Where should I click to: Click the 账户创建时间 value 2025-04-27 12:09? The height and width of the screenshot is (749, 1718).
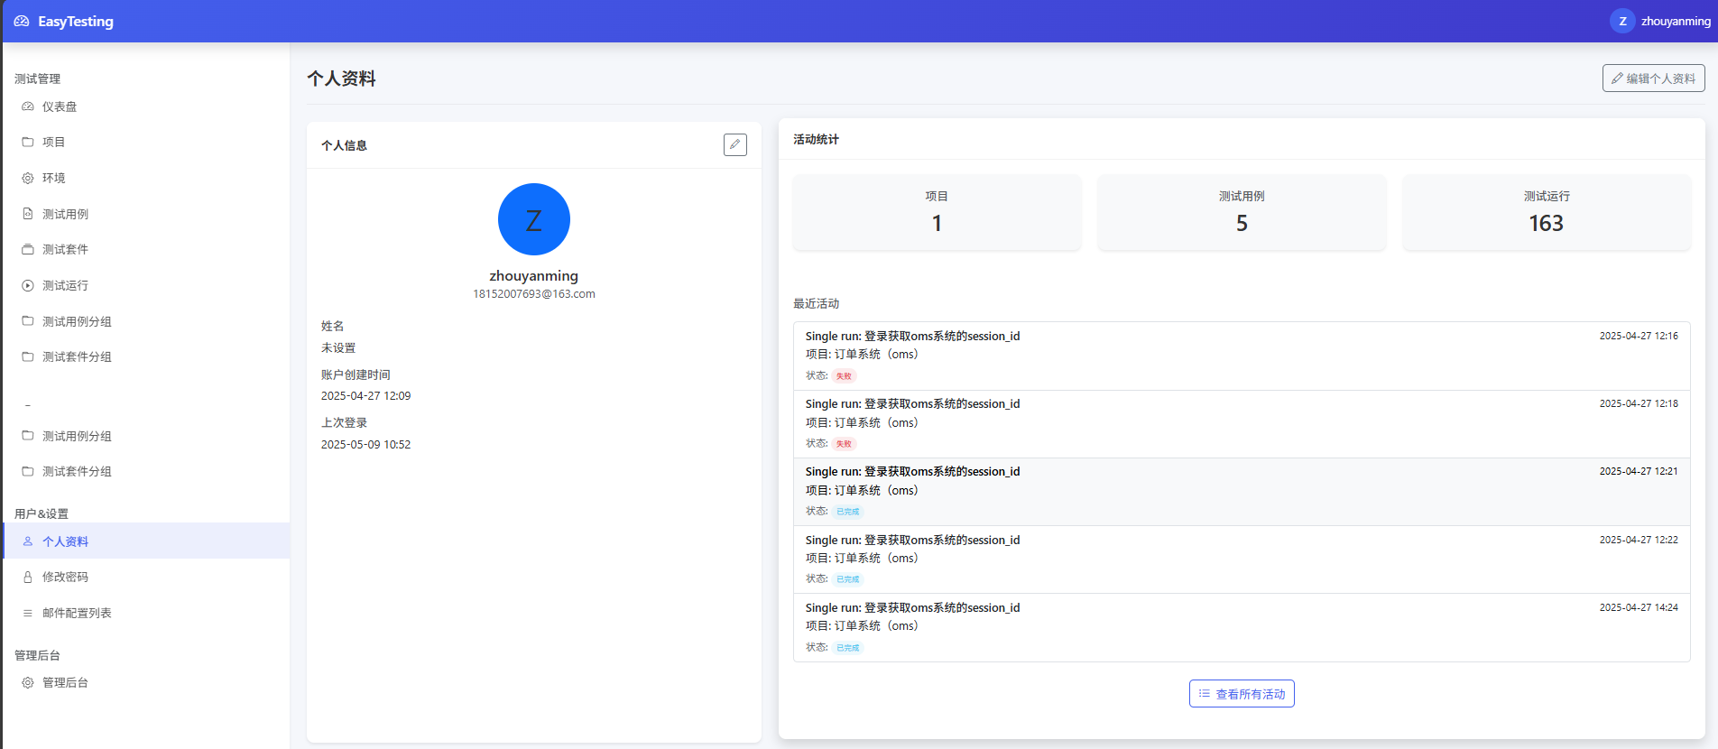click(365, 396)
